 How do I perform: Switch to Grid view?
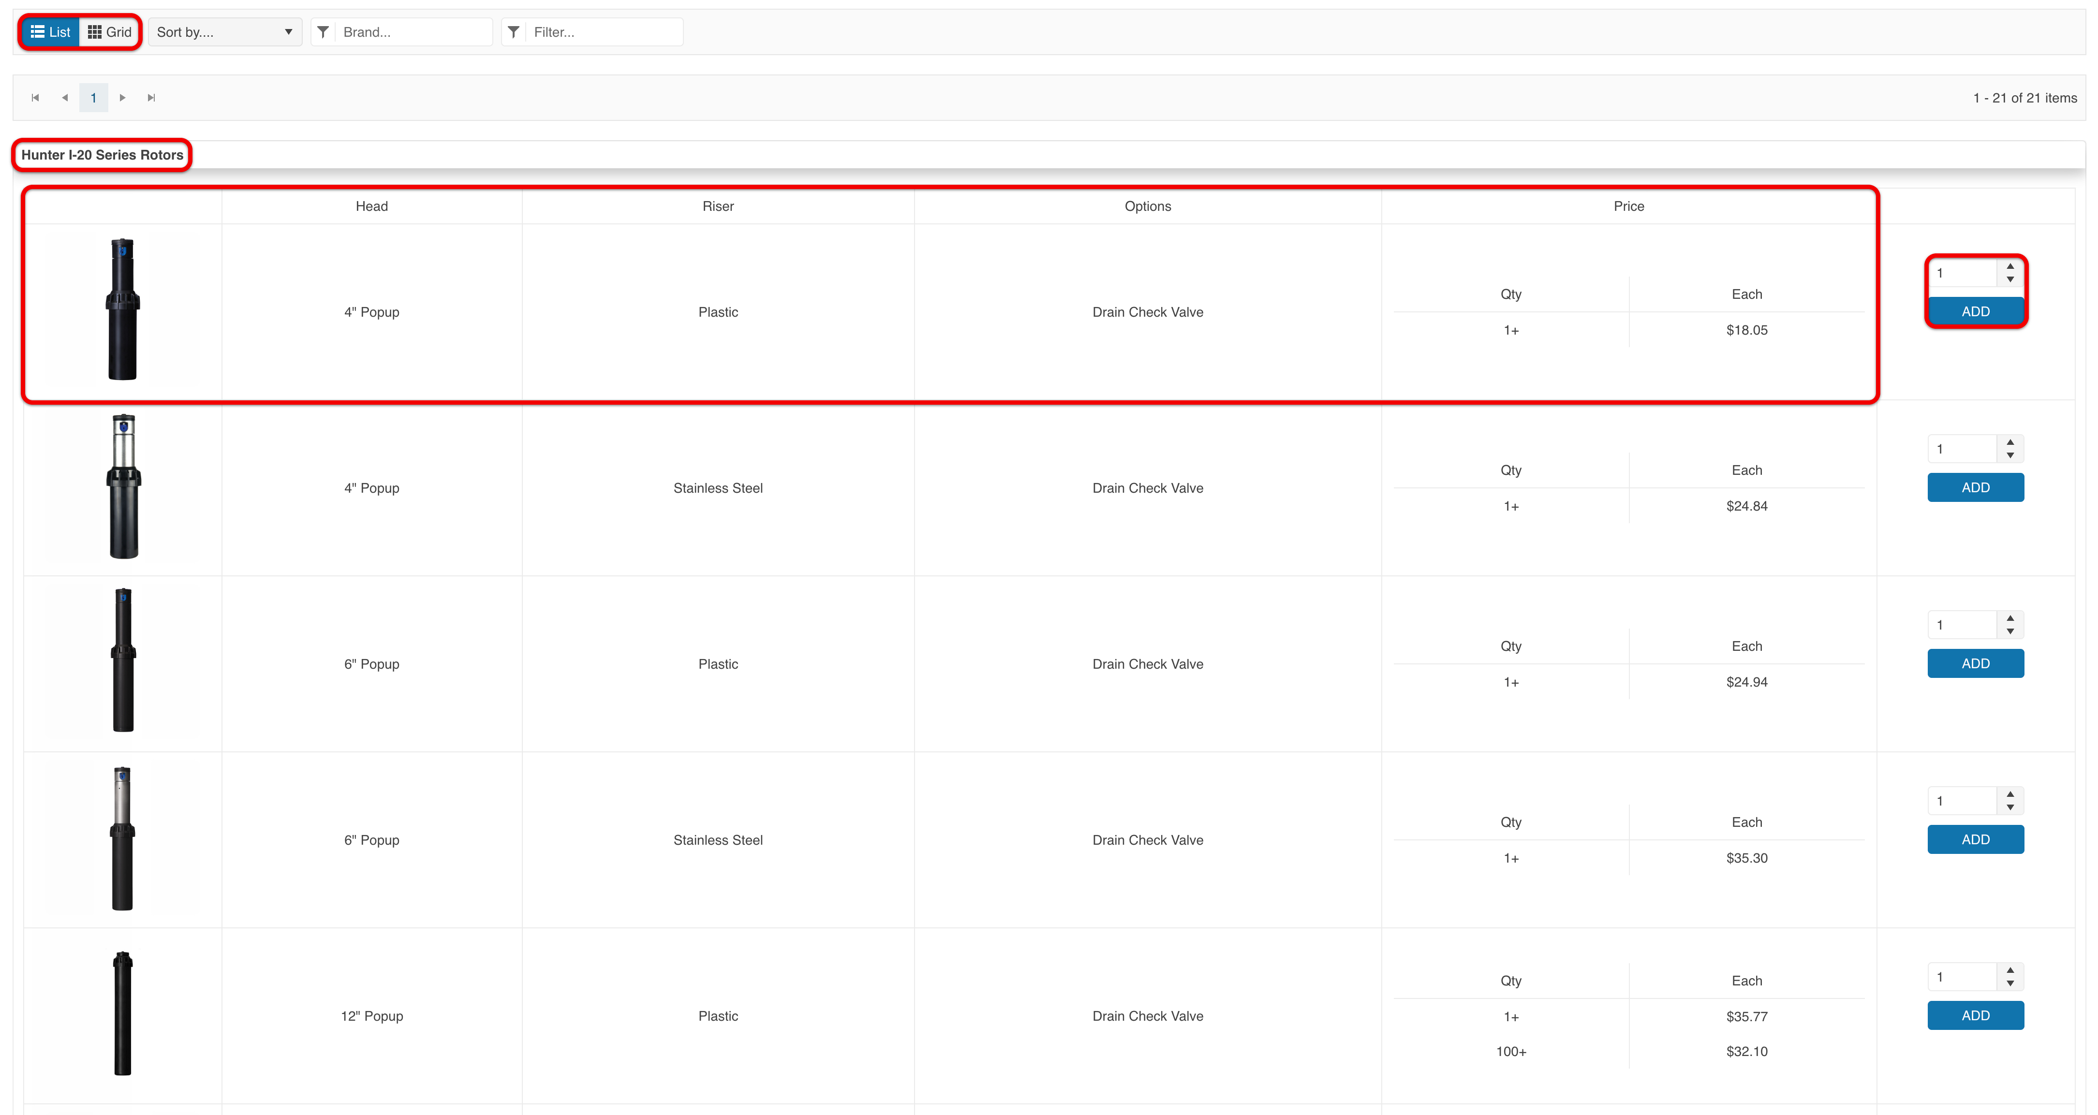click(x=110, y=32)
